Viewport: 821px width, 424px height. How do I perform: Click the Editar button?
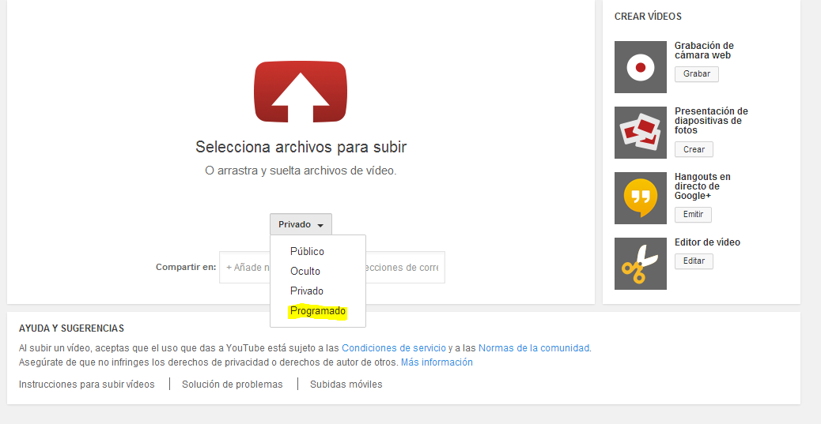[x=694, y=261]
